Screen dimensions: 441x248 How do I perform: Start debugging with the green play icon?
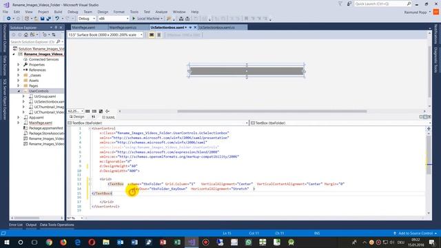pyautogui.click(x=134, y=19)
